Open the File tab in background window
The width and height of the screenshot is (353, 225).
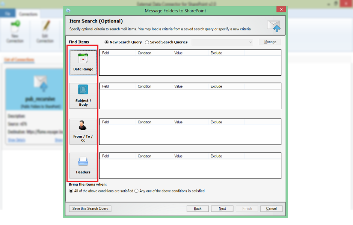pyautogui.click(x=8, y=14)
